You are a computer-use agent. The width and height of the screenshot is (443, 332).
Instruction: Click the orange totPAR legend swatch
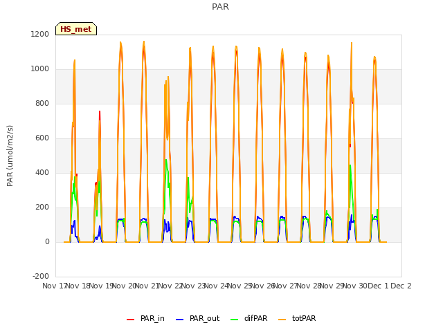click(282, 320)
